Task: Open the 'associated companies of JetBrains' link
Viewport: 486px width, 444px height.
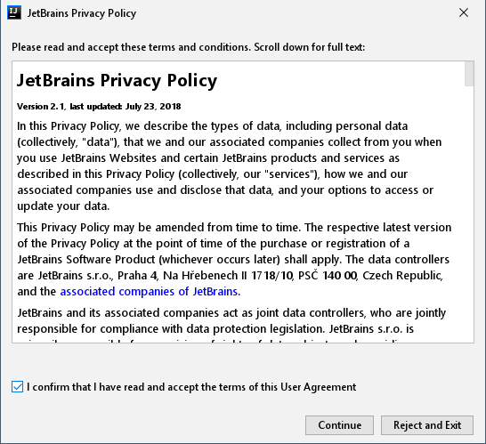Action: click(x=149, y=292)
